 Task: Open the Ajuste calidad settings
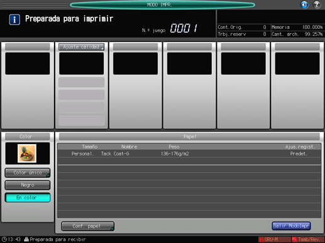click(81, 47)
